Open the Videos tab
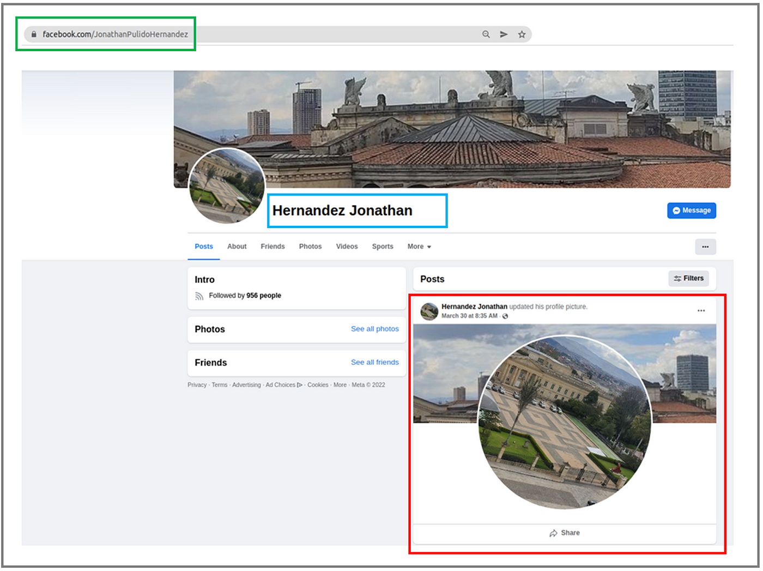Viewport: 763px width, 571px height. click(347, 247)
